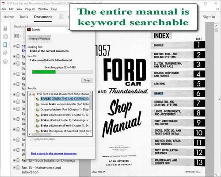Click the security lock icon in sidebar
This screenshot has width=221, height=177.
(x=5, y=28)
